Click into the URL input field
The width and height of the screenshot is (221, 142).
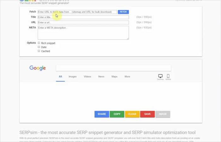83,22
